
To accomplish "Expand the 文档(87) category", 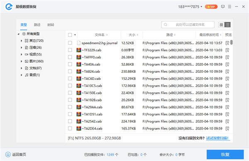I will click(22, 68).
